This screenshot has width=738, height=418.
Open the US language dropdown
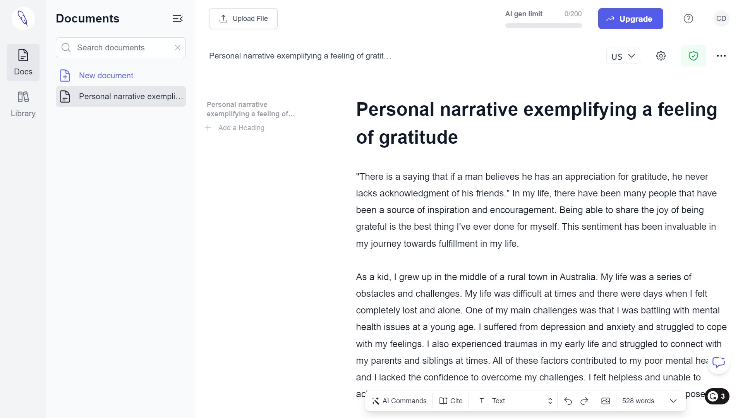pos(623,56)
